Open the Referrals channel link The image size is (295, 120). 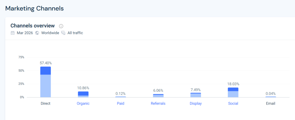[158, 103]
